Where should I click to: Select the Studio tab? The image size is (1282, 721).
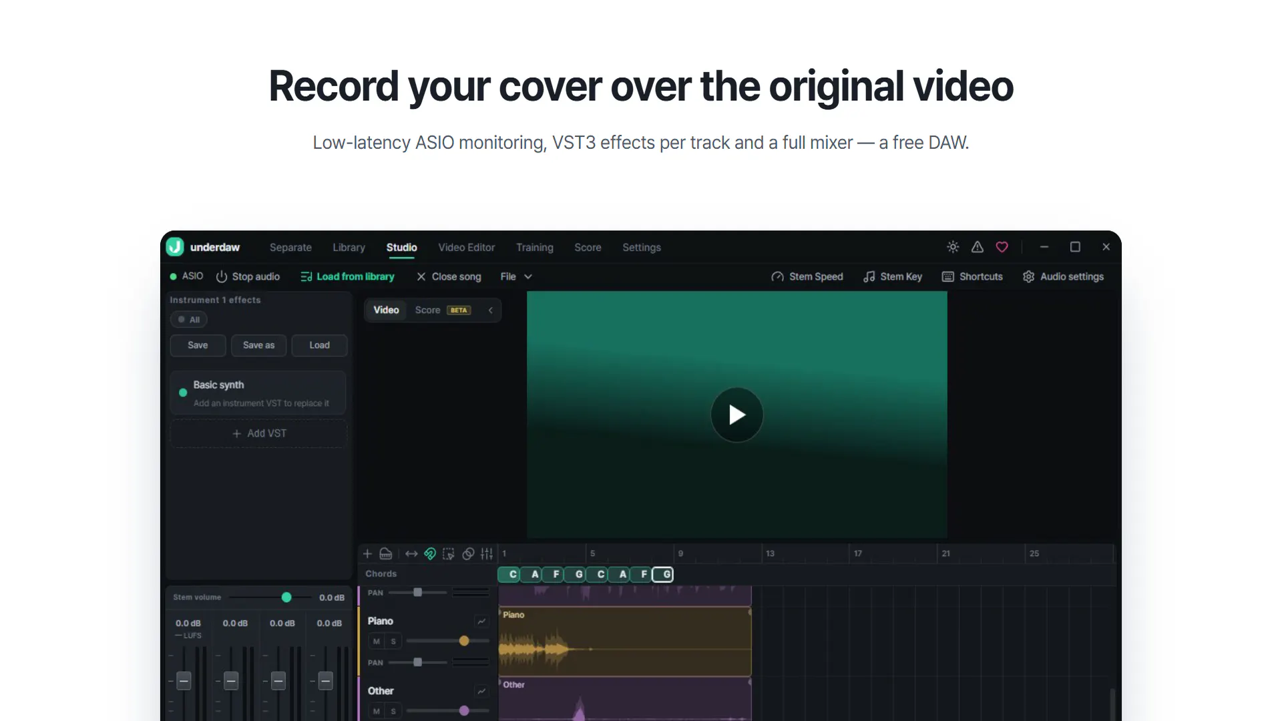click(x=401, y=247)
